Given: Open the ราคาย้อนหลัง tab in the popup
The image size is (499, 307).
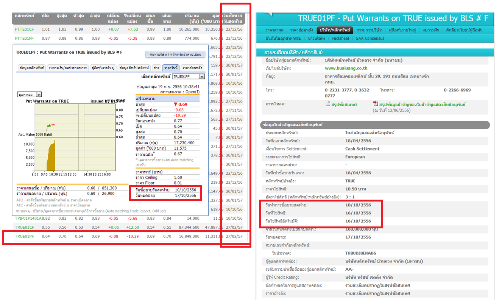Looking at the screenshot, I should [192, 68].
